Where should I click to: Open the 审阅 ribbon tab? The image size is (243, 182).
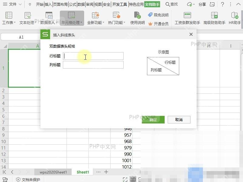[90, 4]
